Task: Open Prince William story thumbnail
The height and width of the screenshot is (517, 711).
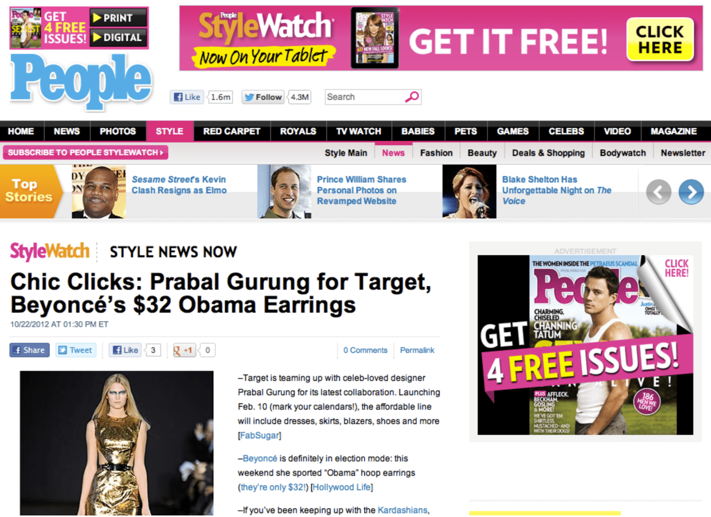Action: (284, 192)
